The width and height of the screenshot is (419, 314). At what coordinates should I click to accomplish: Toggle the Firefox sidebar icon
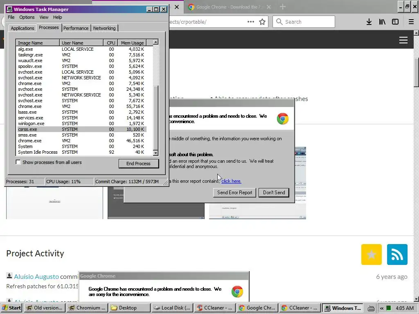tap(395, 22)
